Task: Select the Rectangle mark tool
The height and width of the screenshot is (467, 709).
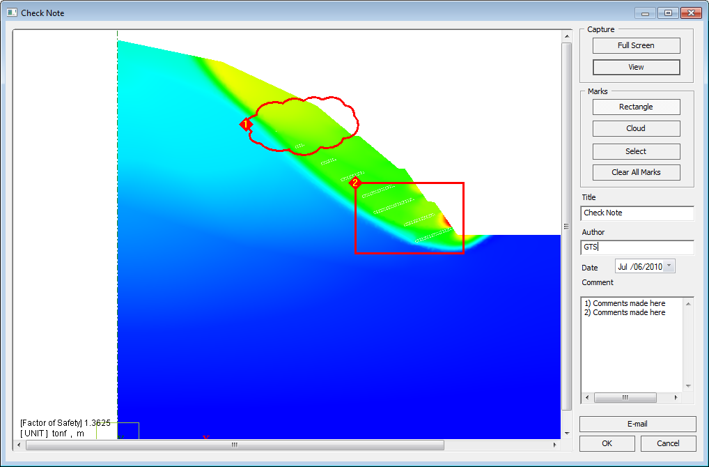Action: [636, 107]
